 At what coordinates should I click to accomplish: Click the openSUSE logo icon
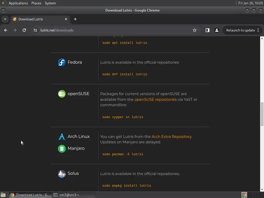coord(62,94)
